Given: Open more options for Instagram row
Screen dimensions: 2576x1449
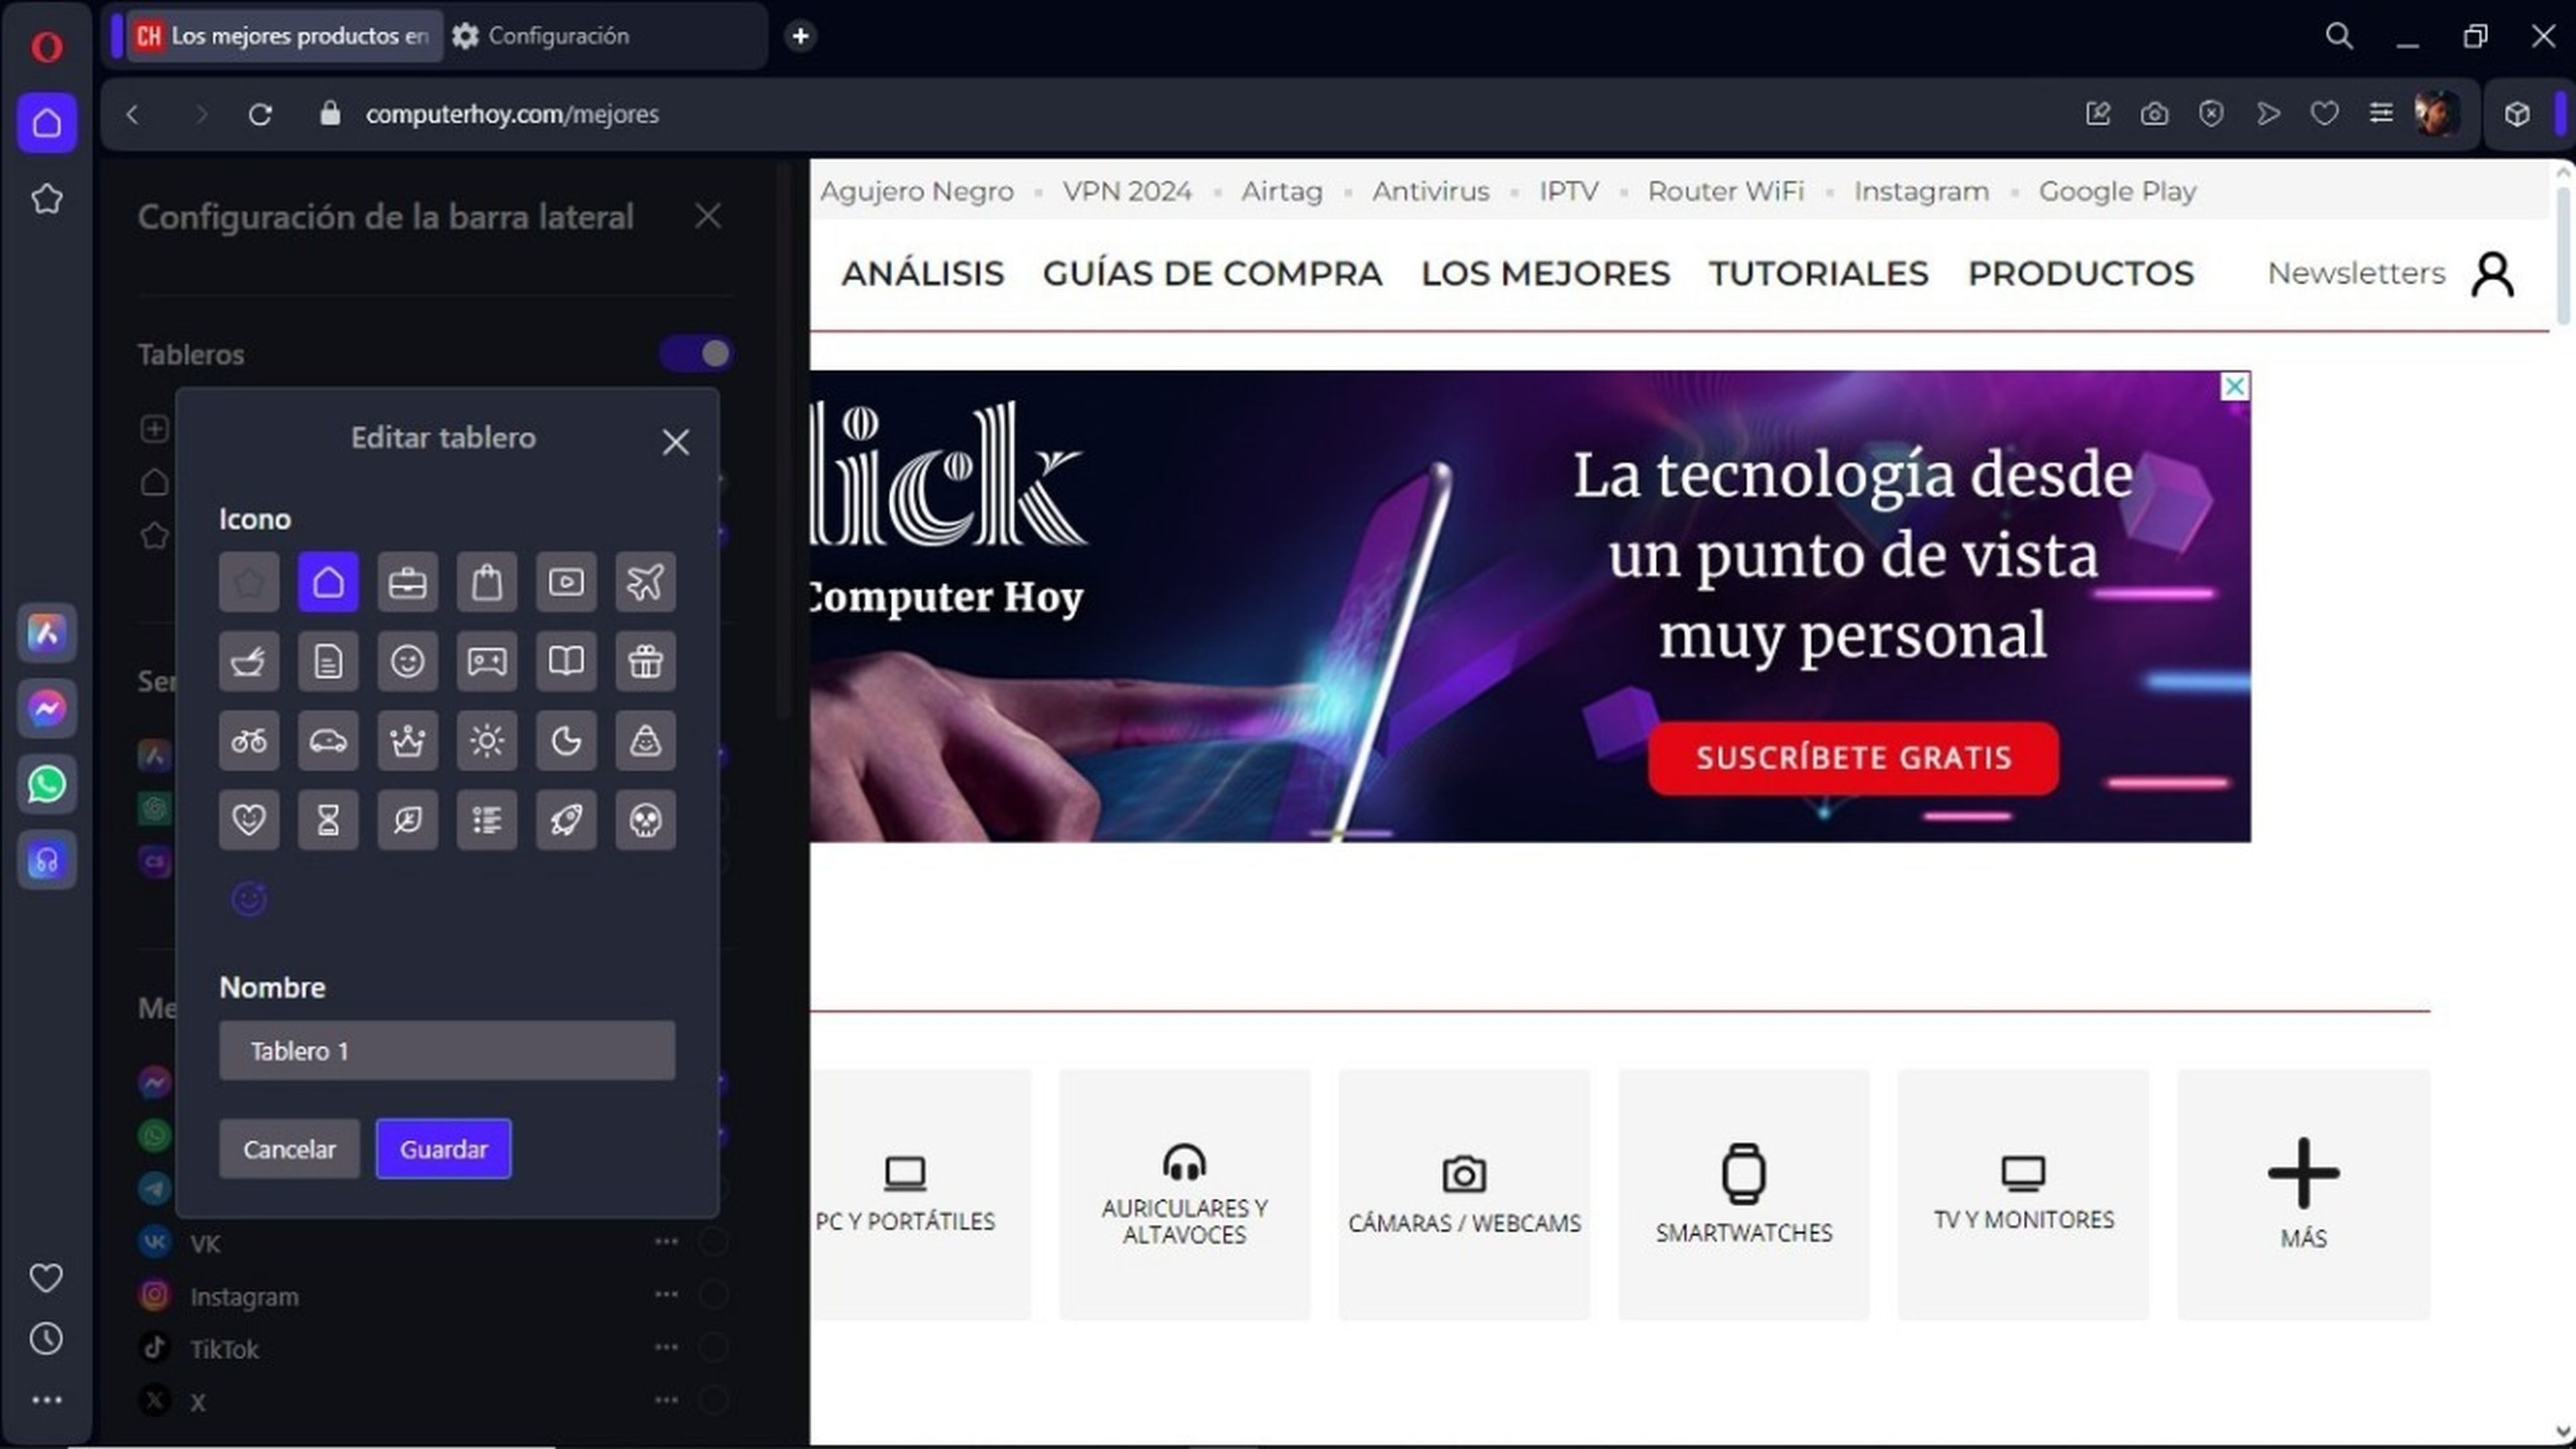Looking at the screenshot, I should coord(666,1295).
